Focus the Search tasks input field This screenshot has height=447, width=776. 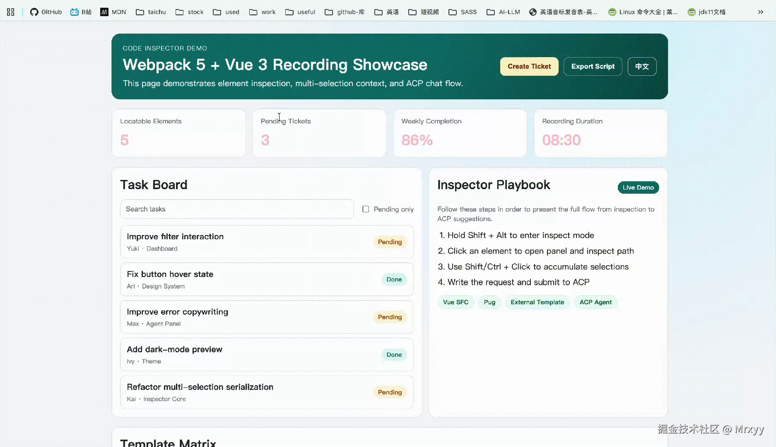tap(237, 209)
